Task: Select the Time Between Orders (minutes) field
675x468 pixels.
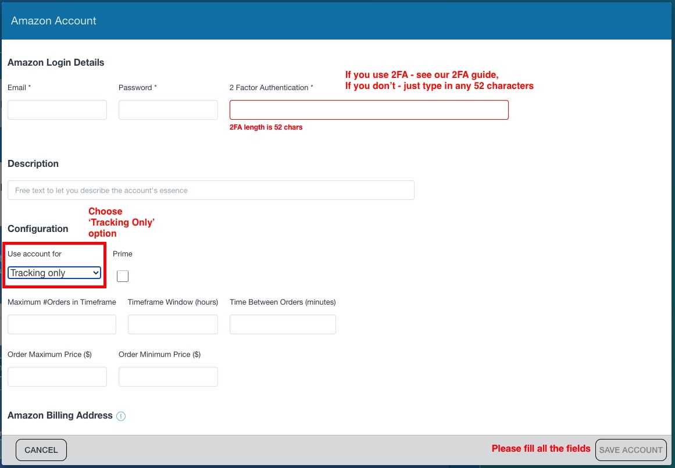Action: (x=283, y=324)
